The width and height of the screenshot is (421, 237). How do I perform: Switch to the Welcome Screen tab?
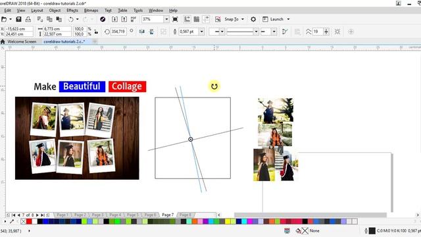pos(22,41)
